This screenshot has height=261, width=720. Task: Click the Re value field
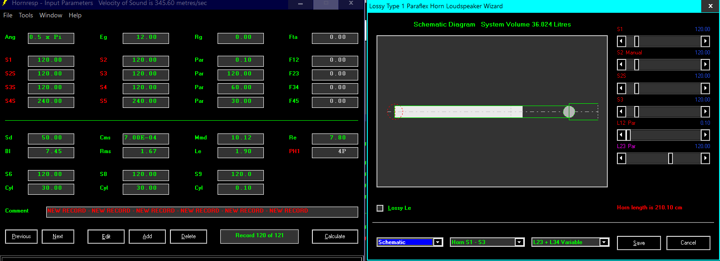click(335, 138)
